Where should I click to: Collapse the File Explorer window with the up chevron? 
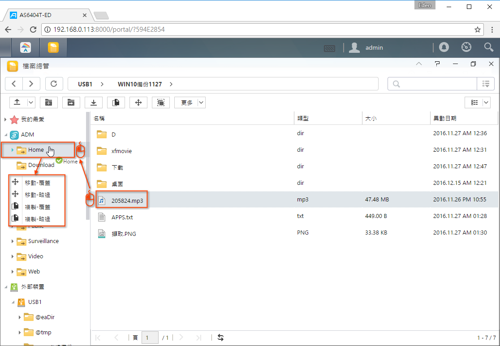point(419,64)
